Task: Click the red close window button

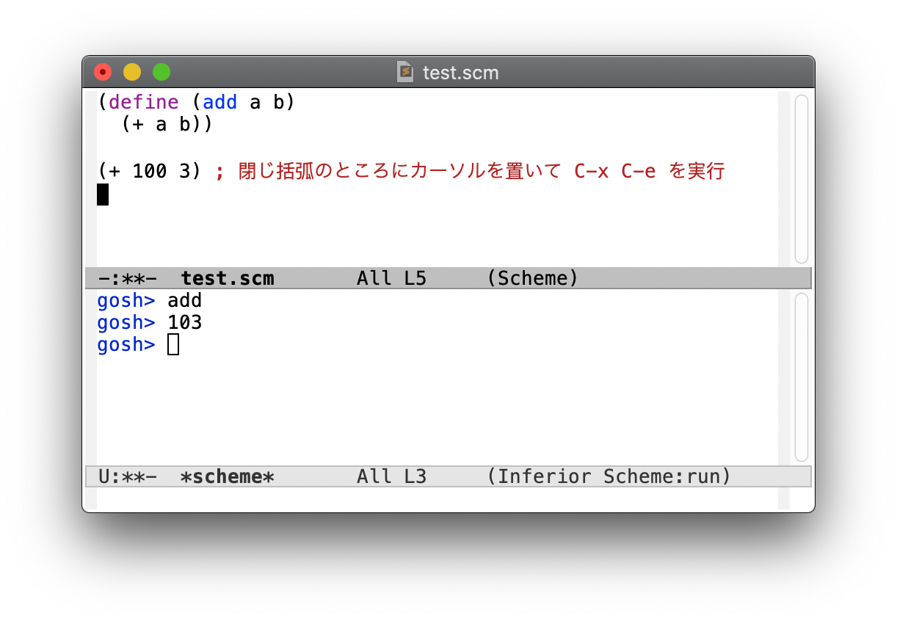Action: coord(103,72)
